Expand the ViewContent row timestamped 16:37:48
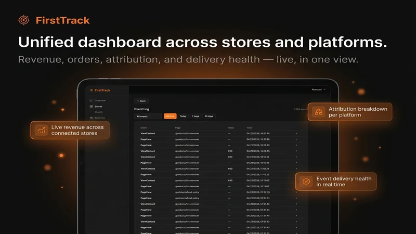This screenshot has width=416, height=234. coord(296,134)
